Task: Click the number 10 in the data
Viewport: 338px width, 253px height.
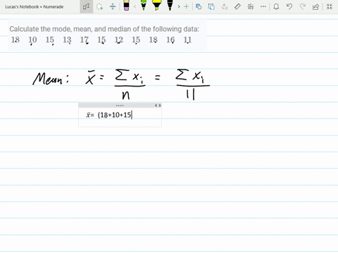Action: [32, 40]
